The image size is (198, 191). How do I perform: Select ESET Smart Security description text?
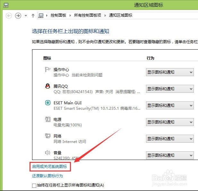coord(97,108)
